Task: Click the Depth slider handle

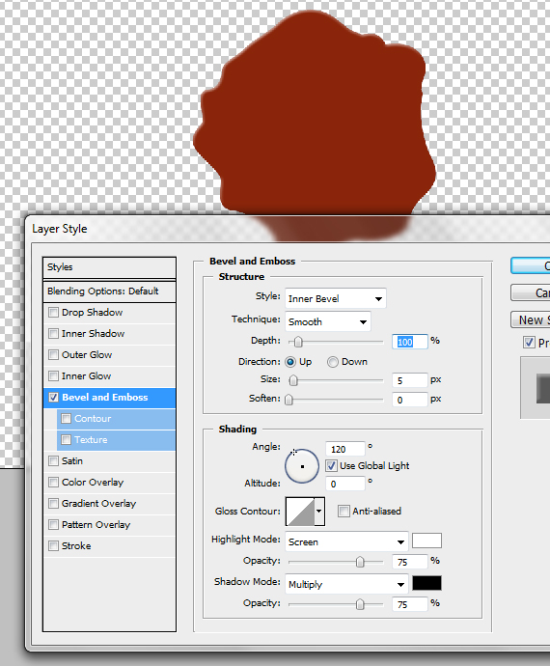Action: [x=298, y=342]
